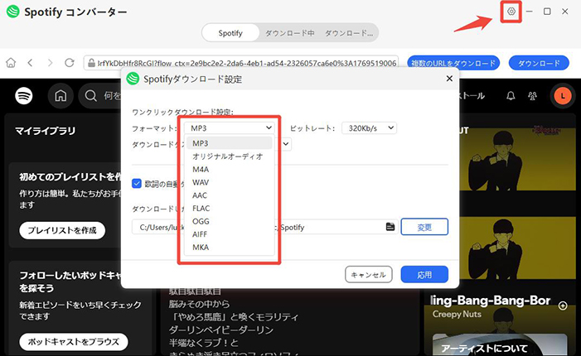Click ポッドキャストをブラウズ button
The height and width of the screenshot is (356, 581).
[74, 342]
